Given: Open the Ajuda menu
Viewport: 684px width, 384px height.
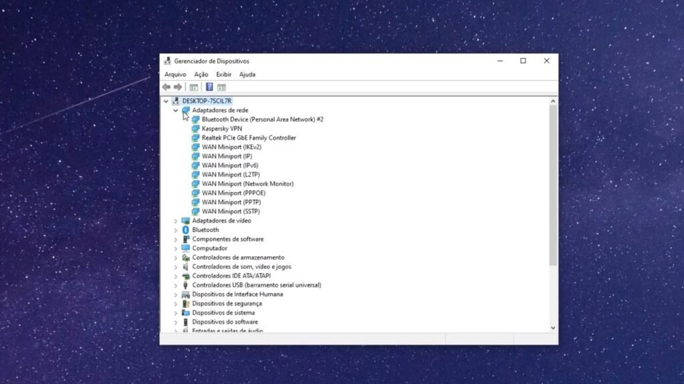Looking at the screenshot, I should 247,75.
